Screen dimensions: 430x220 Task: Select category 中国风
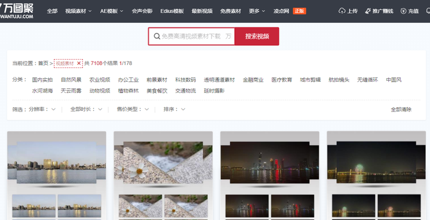(x=394, y=80)
